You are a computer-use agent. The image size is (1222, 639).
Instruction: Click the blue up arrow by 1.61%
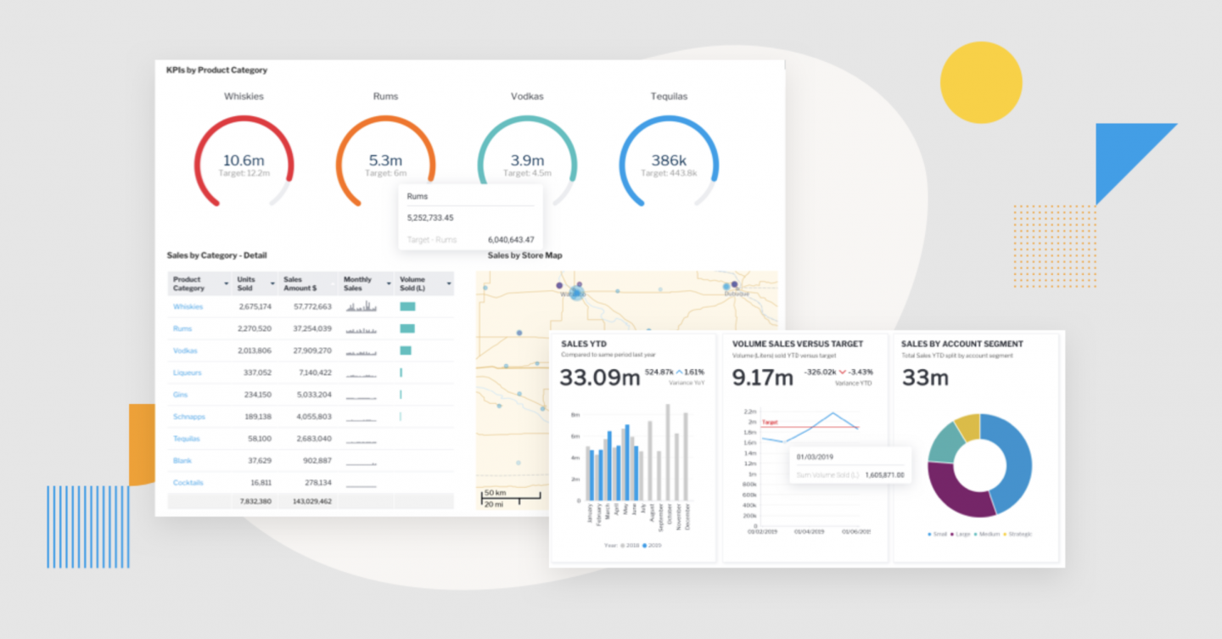(x=678, y=373)
